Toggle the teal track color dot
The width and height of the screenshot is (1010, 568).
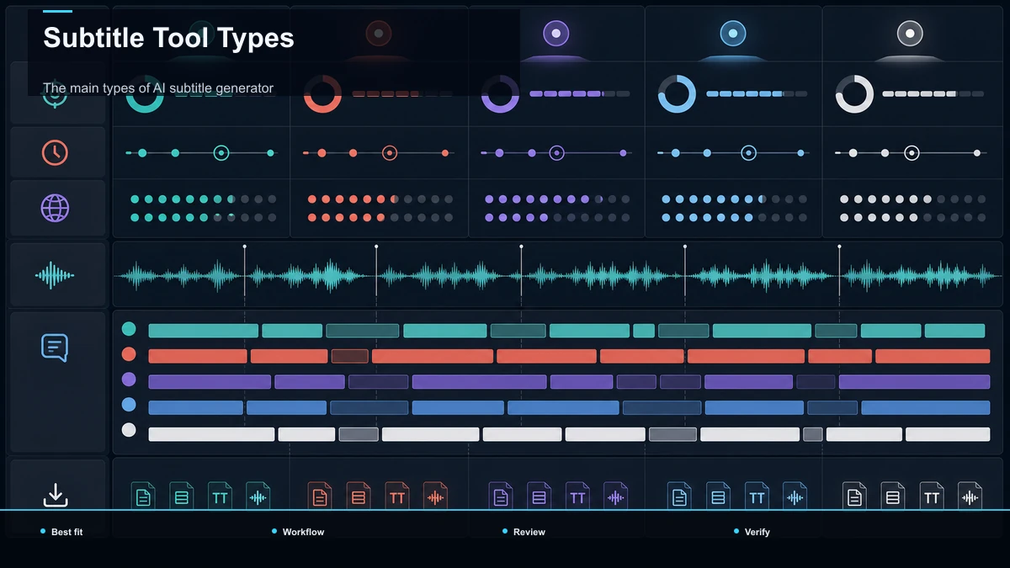tap(129, 329)
